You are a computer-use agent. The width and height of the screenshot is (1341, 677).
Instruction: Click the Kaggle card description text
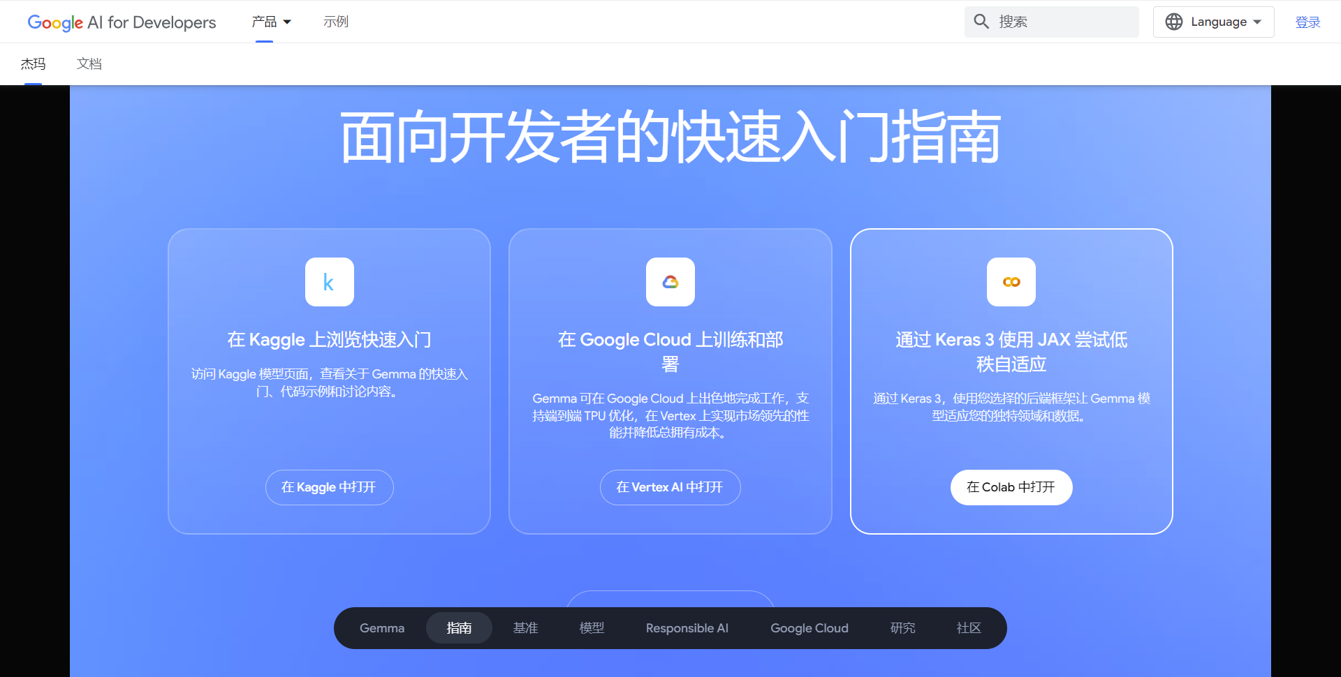(x=329, y=382)
